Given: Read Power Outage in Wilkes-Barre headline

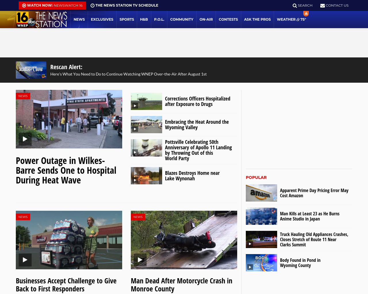Looking at the screenshot, I should [x=66, y=170].
